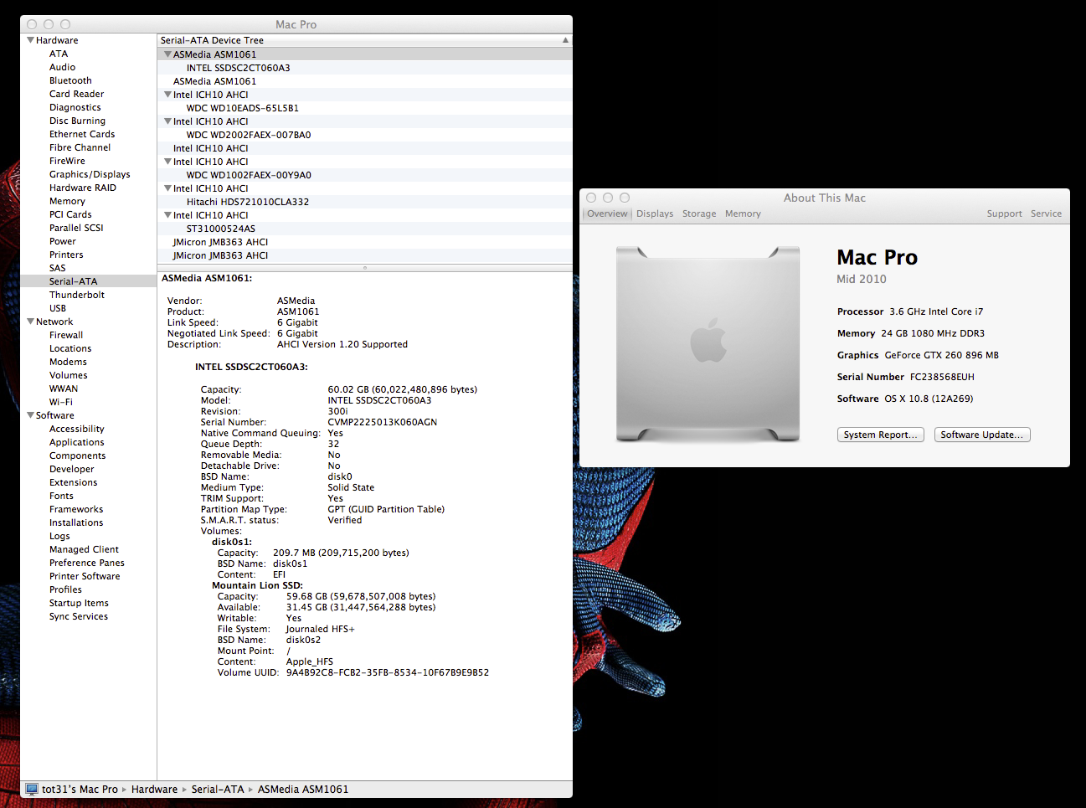The image size is (1086, 808).
Task: Select Applications under Software
Action: click(x=76, y=442)
